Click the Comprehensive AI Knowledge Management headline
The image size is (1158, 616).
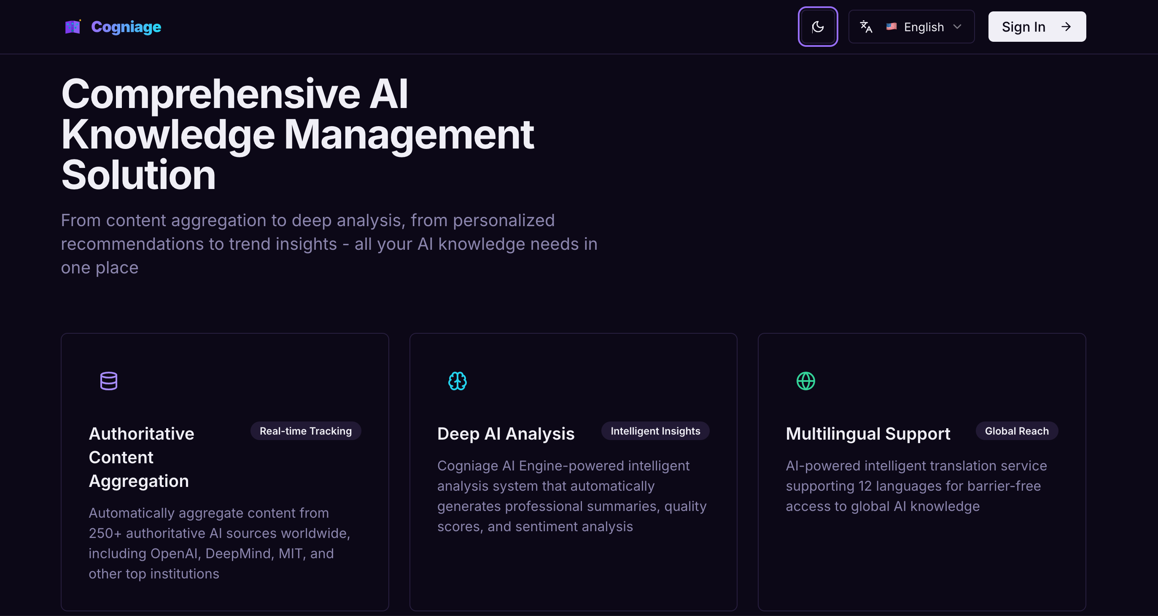[x=297, y=134]
